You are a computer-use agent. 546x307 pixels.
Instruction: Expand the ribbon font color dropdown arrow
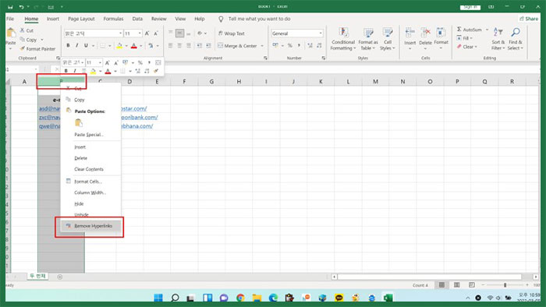click(x=140, y=45)
